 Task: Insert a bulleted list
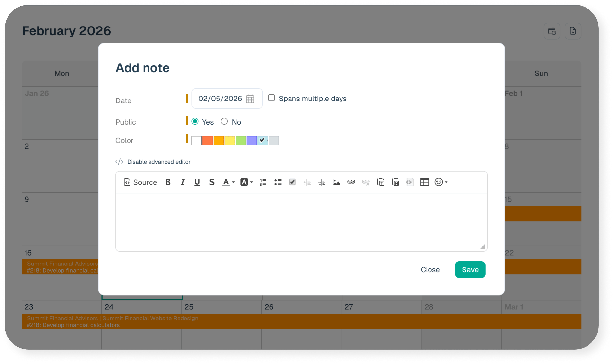pyautogui.click(x=278, y=182)
